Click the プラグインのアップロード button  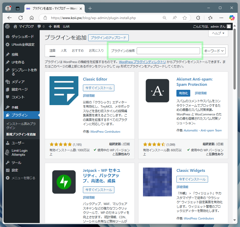point(108,38)
